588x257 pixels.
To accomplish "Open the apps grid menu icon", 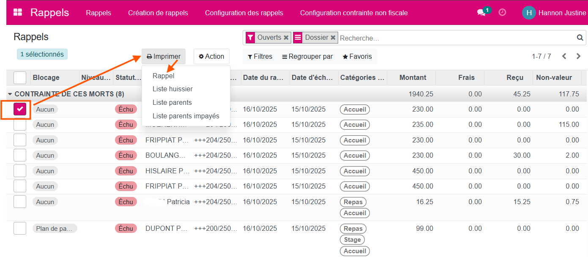I will point(18,13).
